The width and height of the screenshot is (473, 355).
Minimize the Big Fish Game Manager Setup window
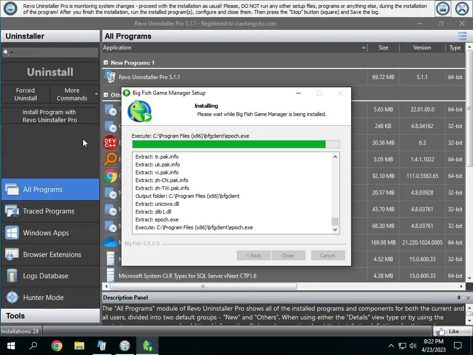tap(298, 93)
